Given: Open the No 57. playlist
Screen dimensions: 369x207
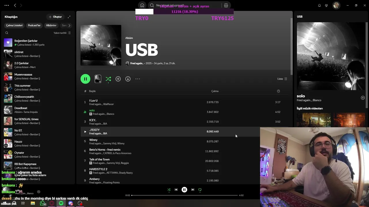Looking at the screenshot, I should (x=37, y=132).
